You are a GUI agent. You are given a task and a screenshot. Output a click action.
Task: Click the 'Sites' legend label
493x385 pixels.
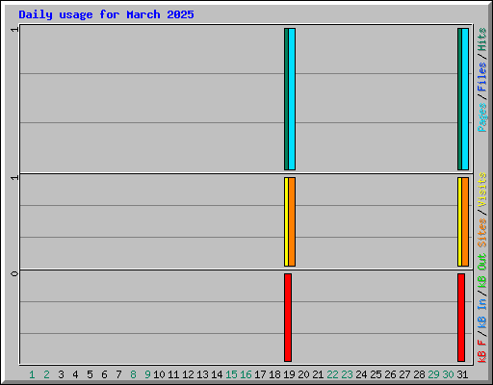482,233
